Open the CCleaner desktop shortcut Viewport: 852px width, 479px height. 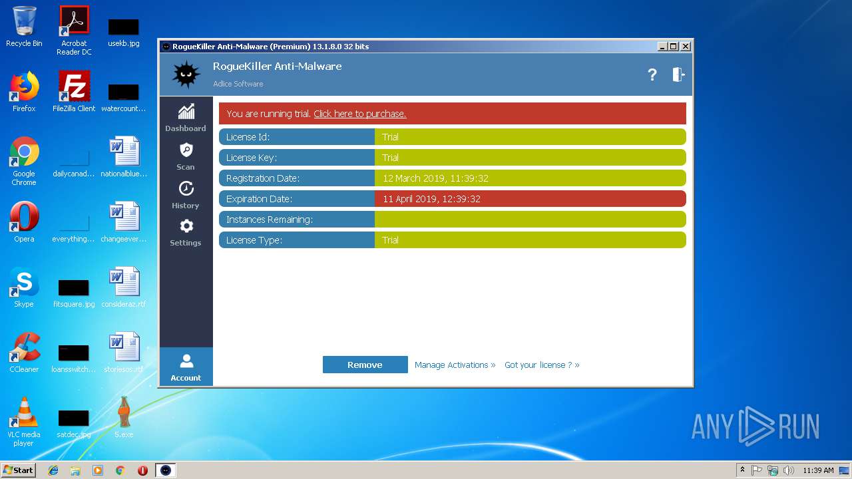coord(24,352)
